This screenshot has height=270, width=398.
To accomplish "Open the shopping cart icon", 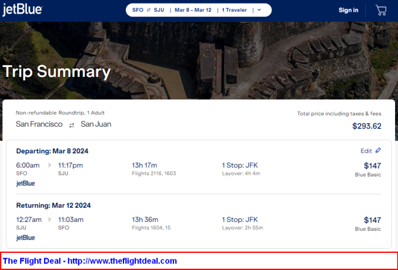I will (381, 11).
